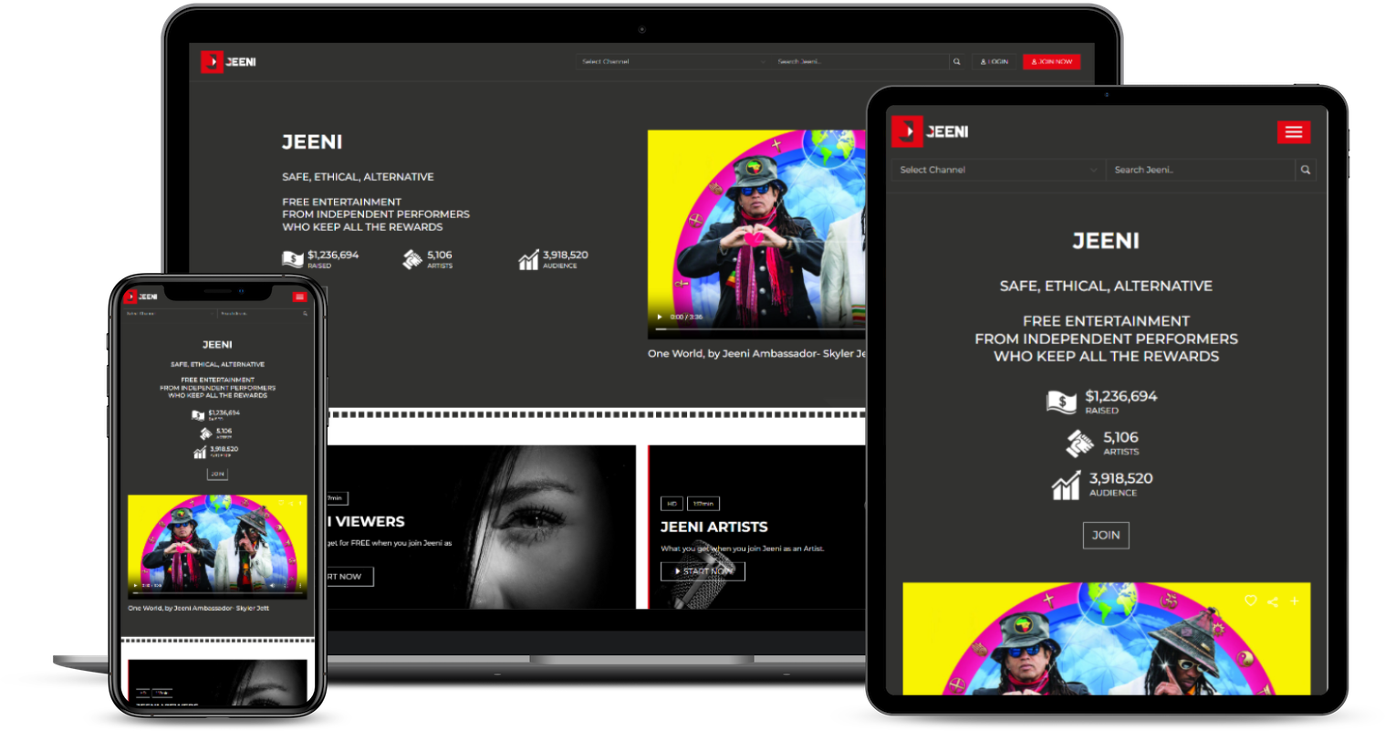Click One World video title on laptop

[x=756, y=354]
